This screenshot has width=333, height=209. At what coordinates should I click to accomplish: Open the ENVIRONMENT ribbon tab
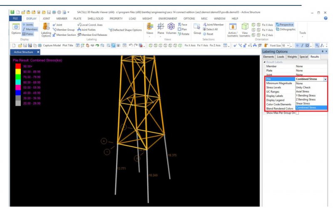[168, 18]
